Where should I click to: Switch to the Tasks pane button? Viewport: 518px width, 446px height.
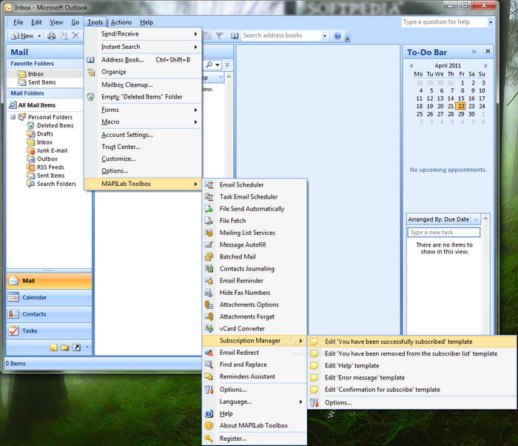pos(49,330)
